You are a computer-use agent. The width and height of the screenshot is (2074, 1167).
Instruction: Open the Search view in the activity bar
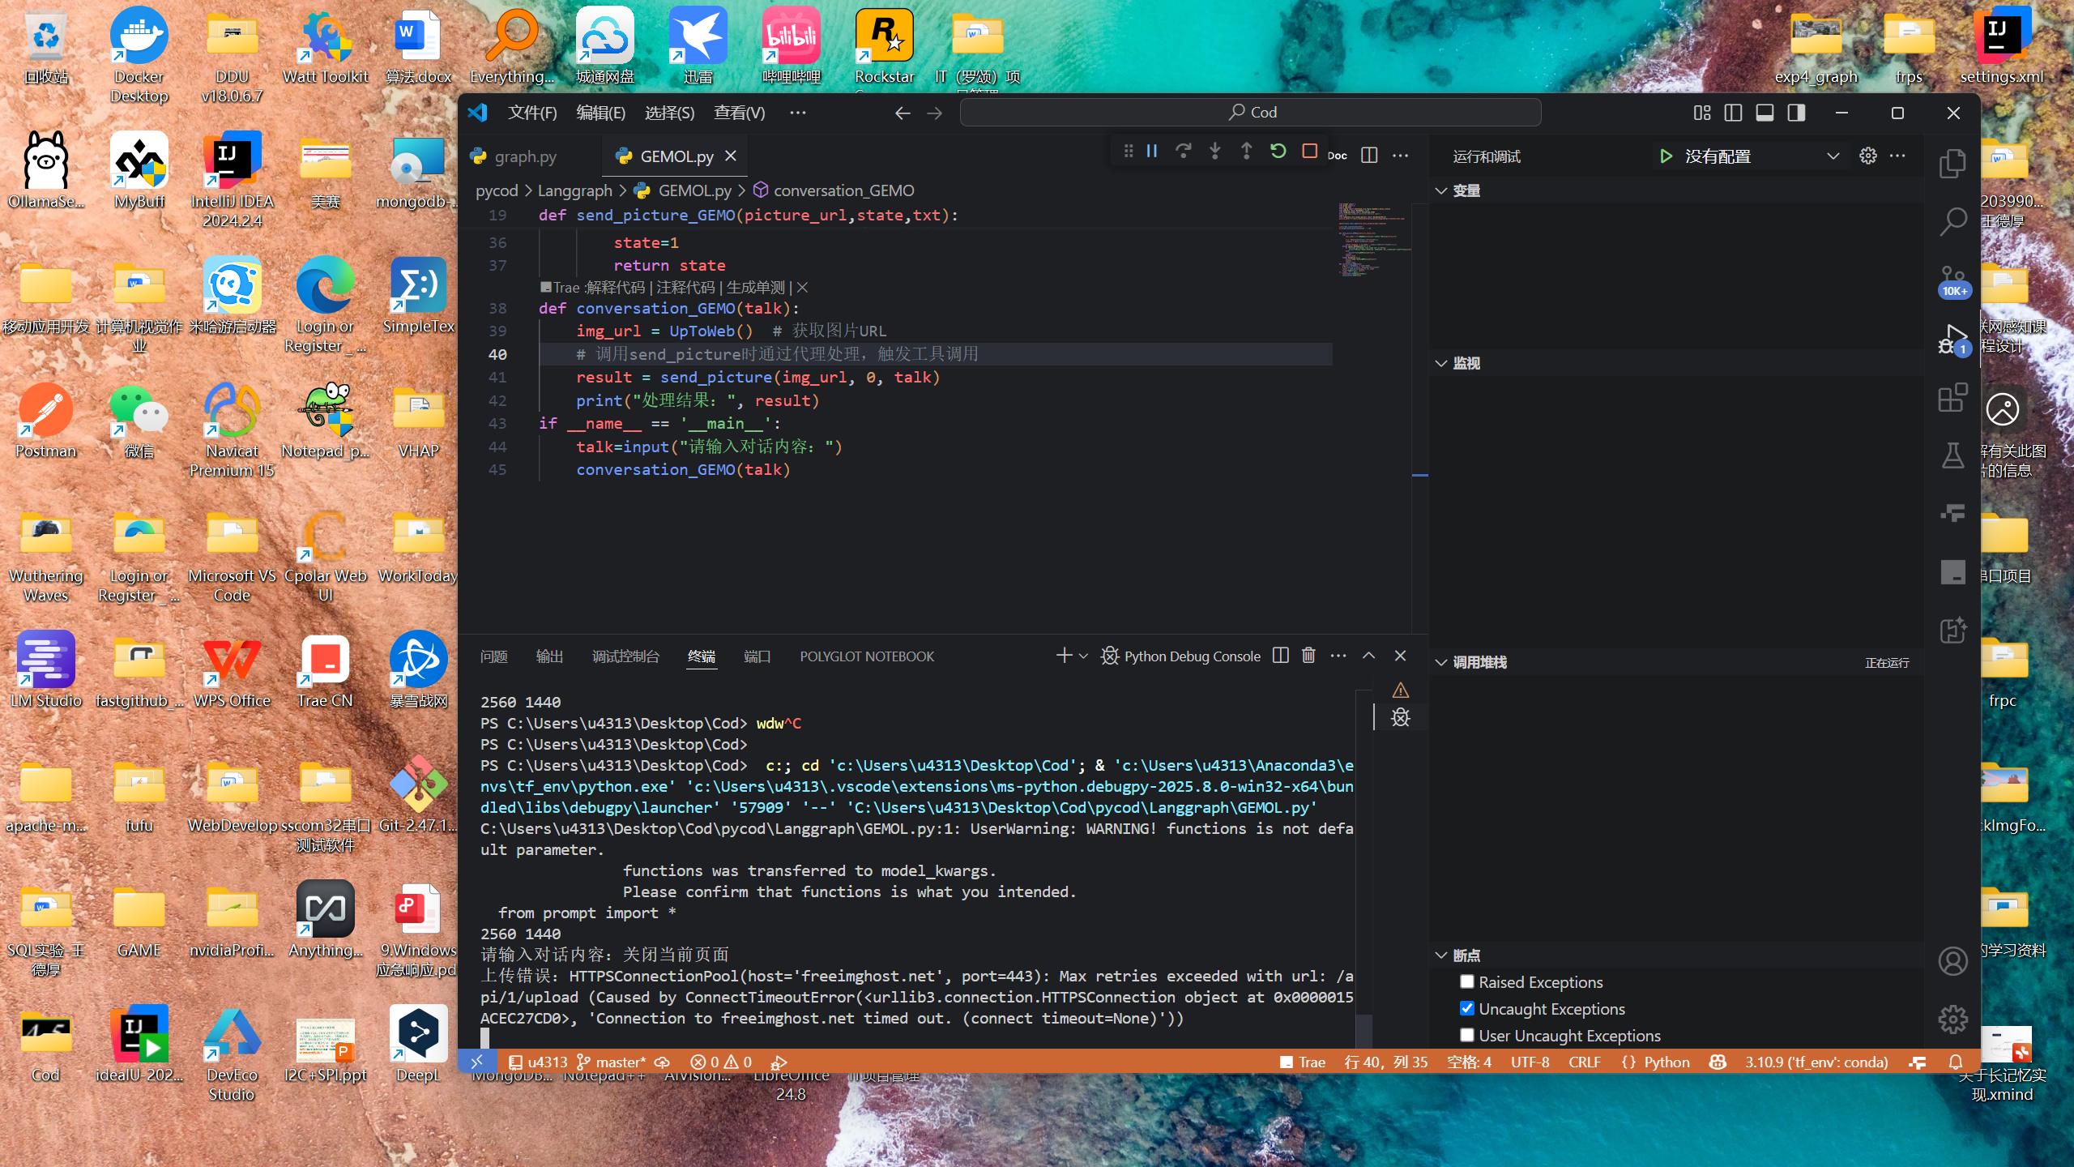1952,221
